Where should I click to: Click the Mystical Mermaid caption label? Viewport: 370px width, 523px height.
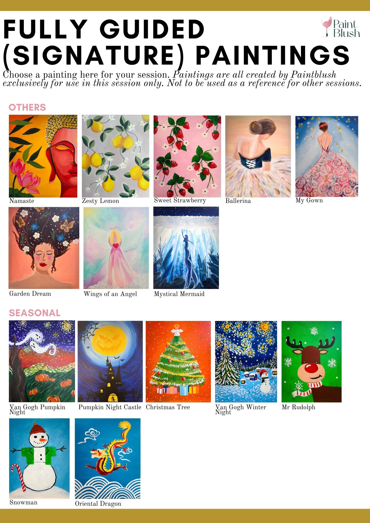(179, 294)
